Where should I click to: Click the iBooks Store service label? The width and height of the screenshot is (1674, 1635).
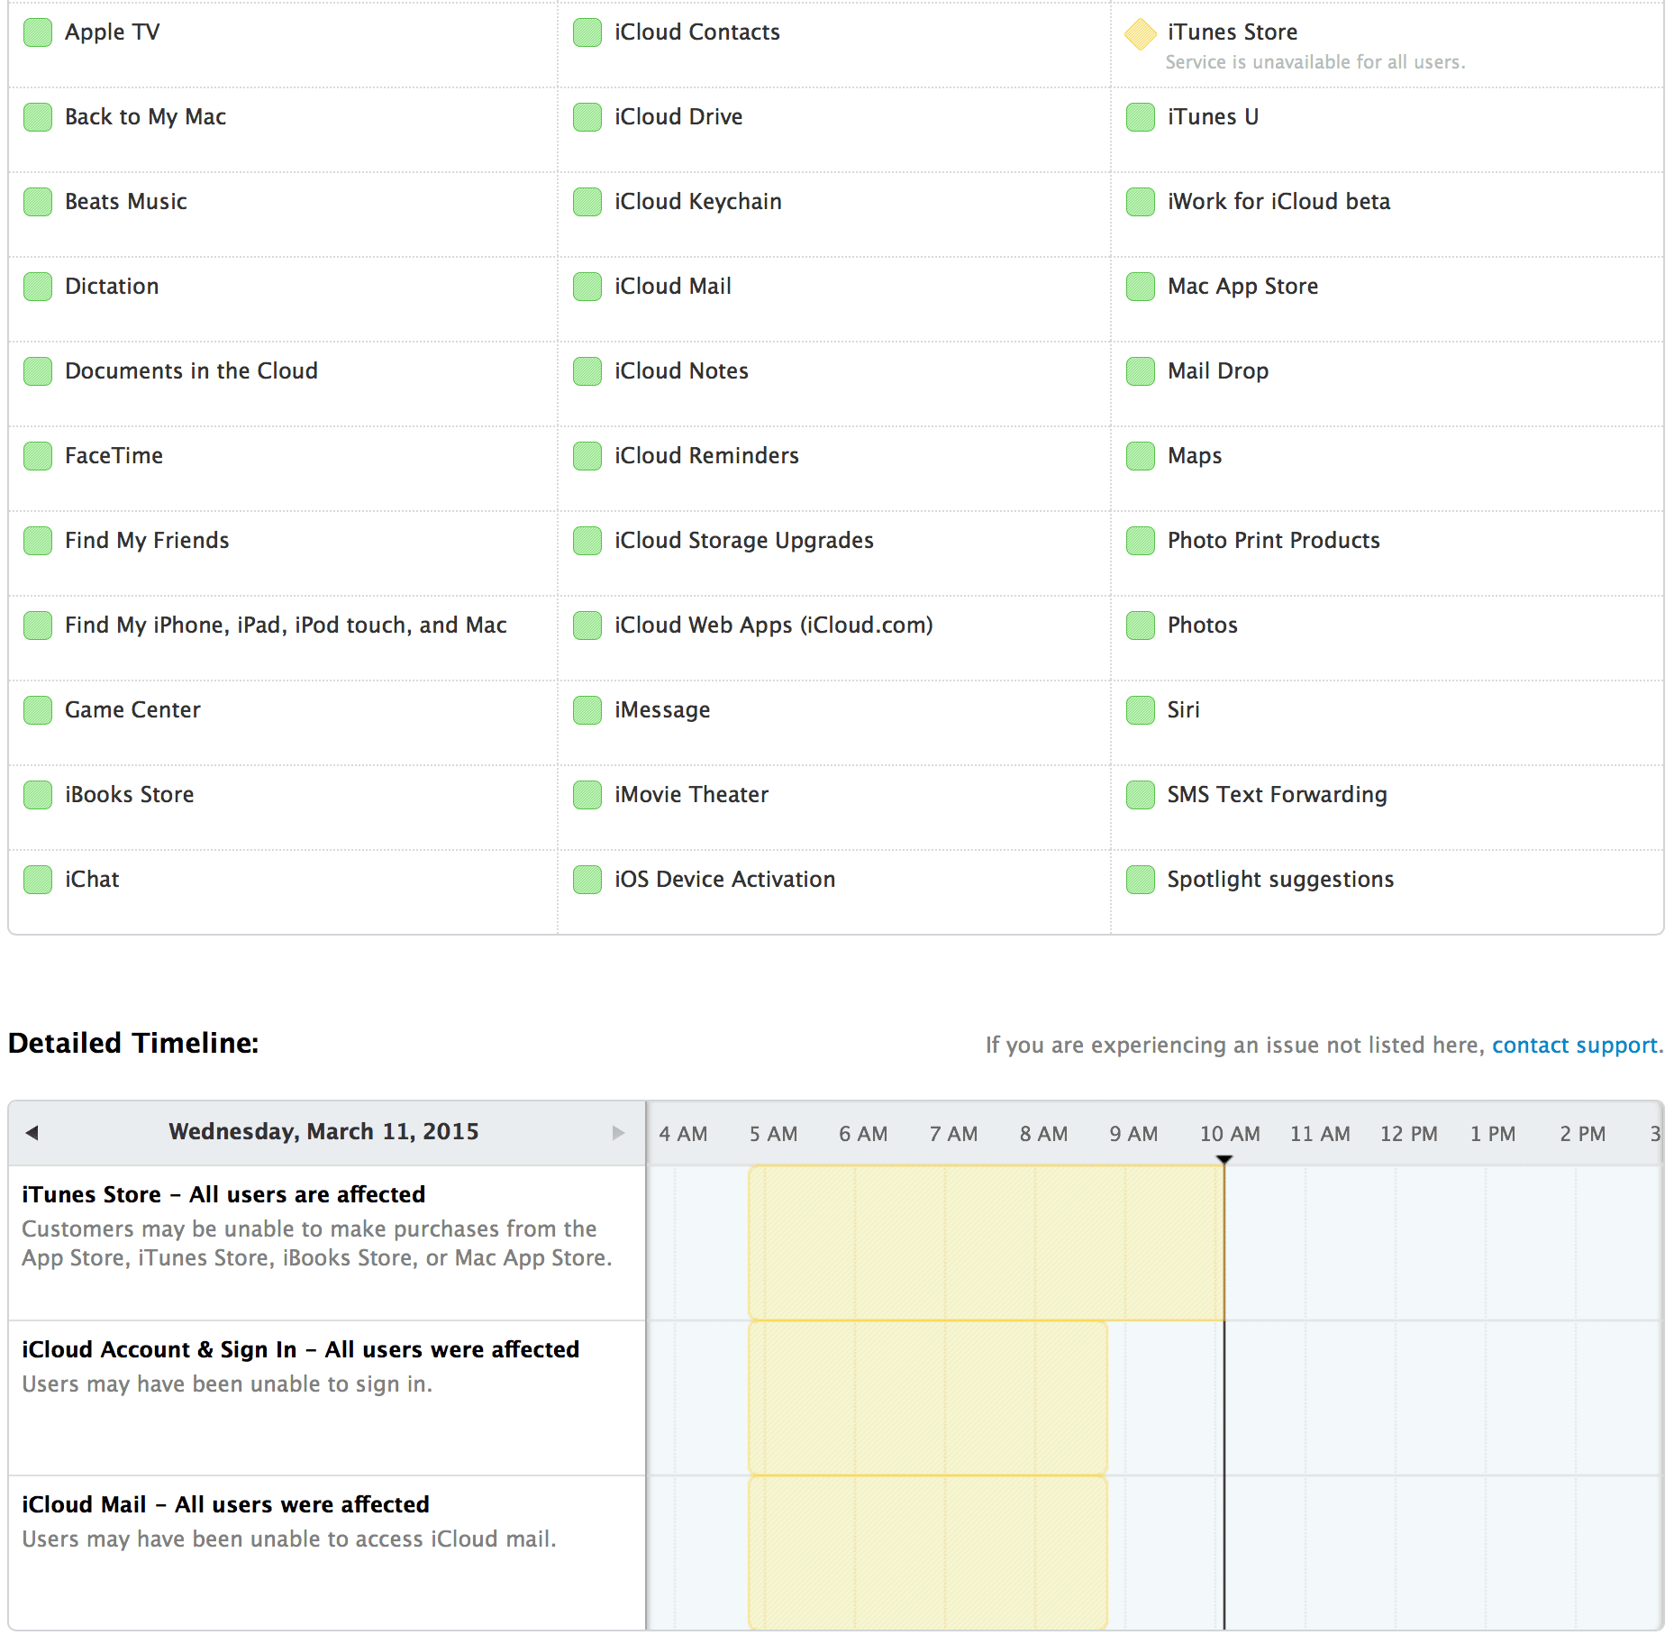(x=130, y=795)
